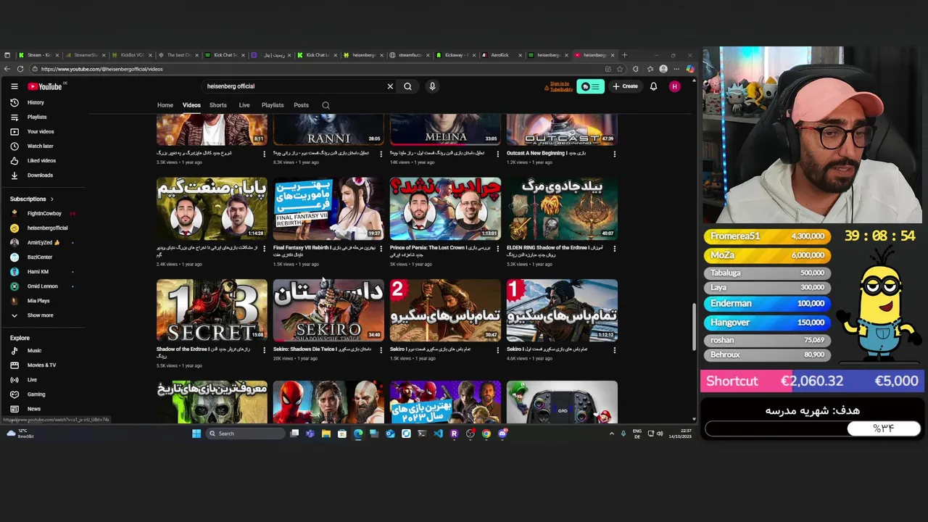The width and height of the screenshot is (928, 522).
Task: Open options for ELDEN RING Shadow of Erdtree video
Action: click(615, 249)
